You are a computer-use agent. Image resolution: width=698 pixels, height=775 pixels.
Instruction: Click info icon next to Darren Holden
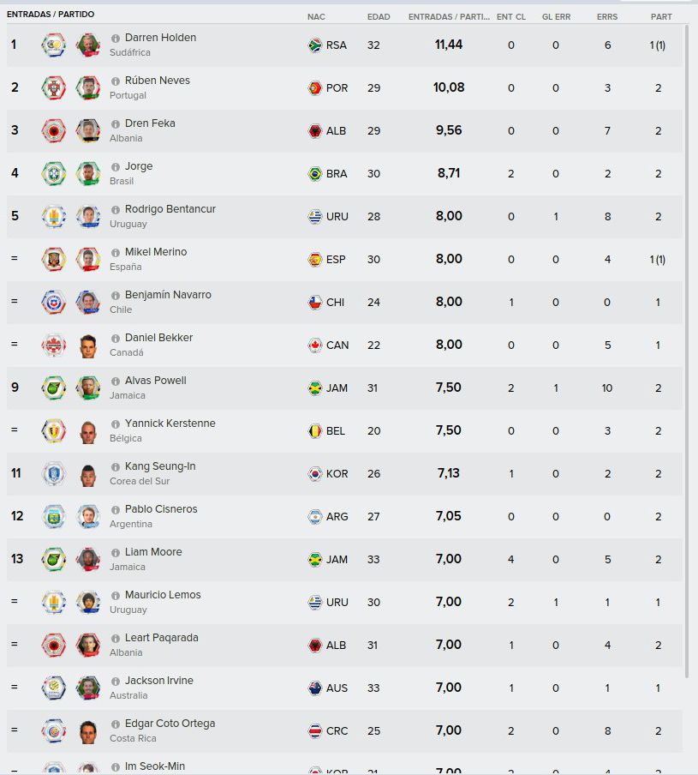(x=115, y=38)
